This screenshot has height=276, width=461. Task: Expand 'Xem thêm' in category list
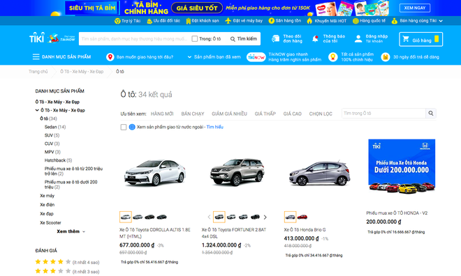pos(71,231)
